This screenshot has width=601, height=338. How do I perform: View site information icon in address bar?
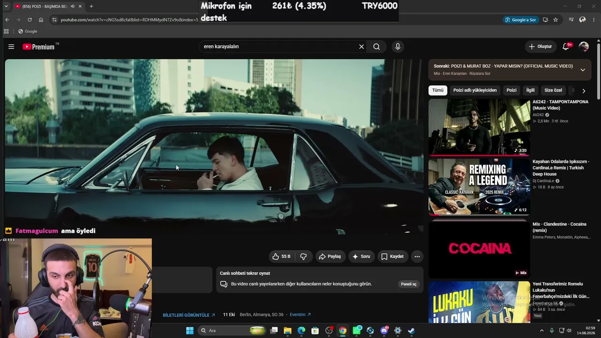pos(54,20)
